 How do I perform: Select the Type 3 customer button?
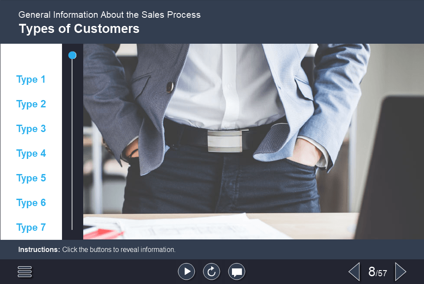[x=31, y=129]
